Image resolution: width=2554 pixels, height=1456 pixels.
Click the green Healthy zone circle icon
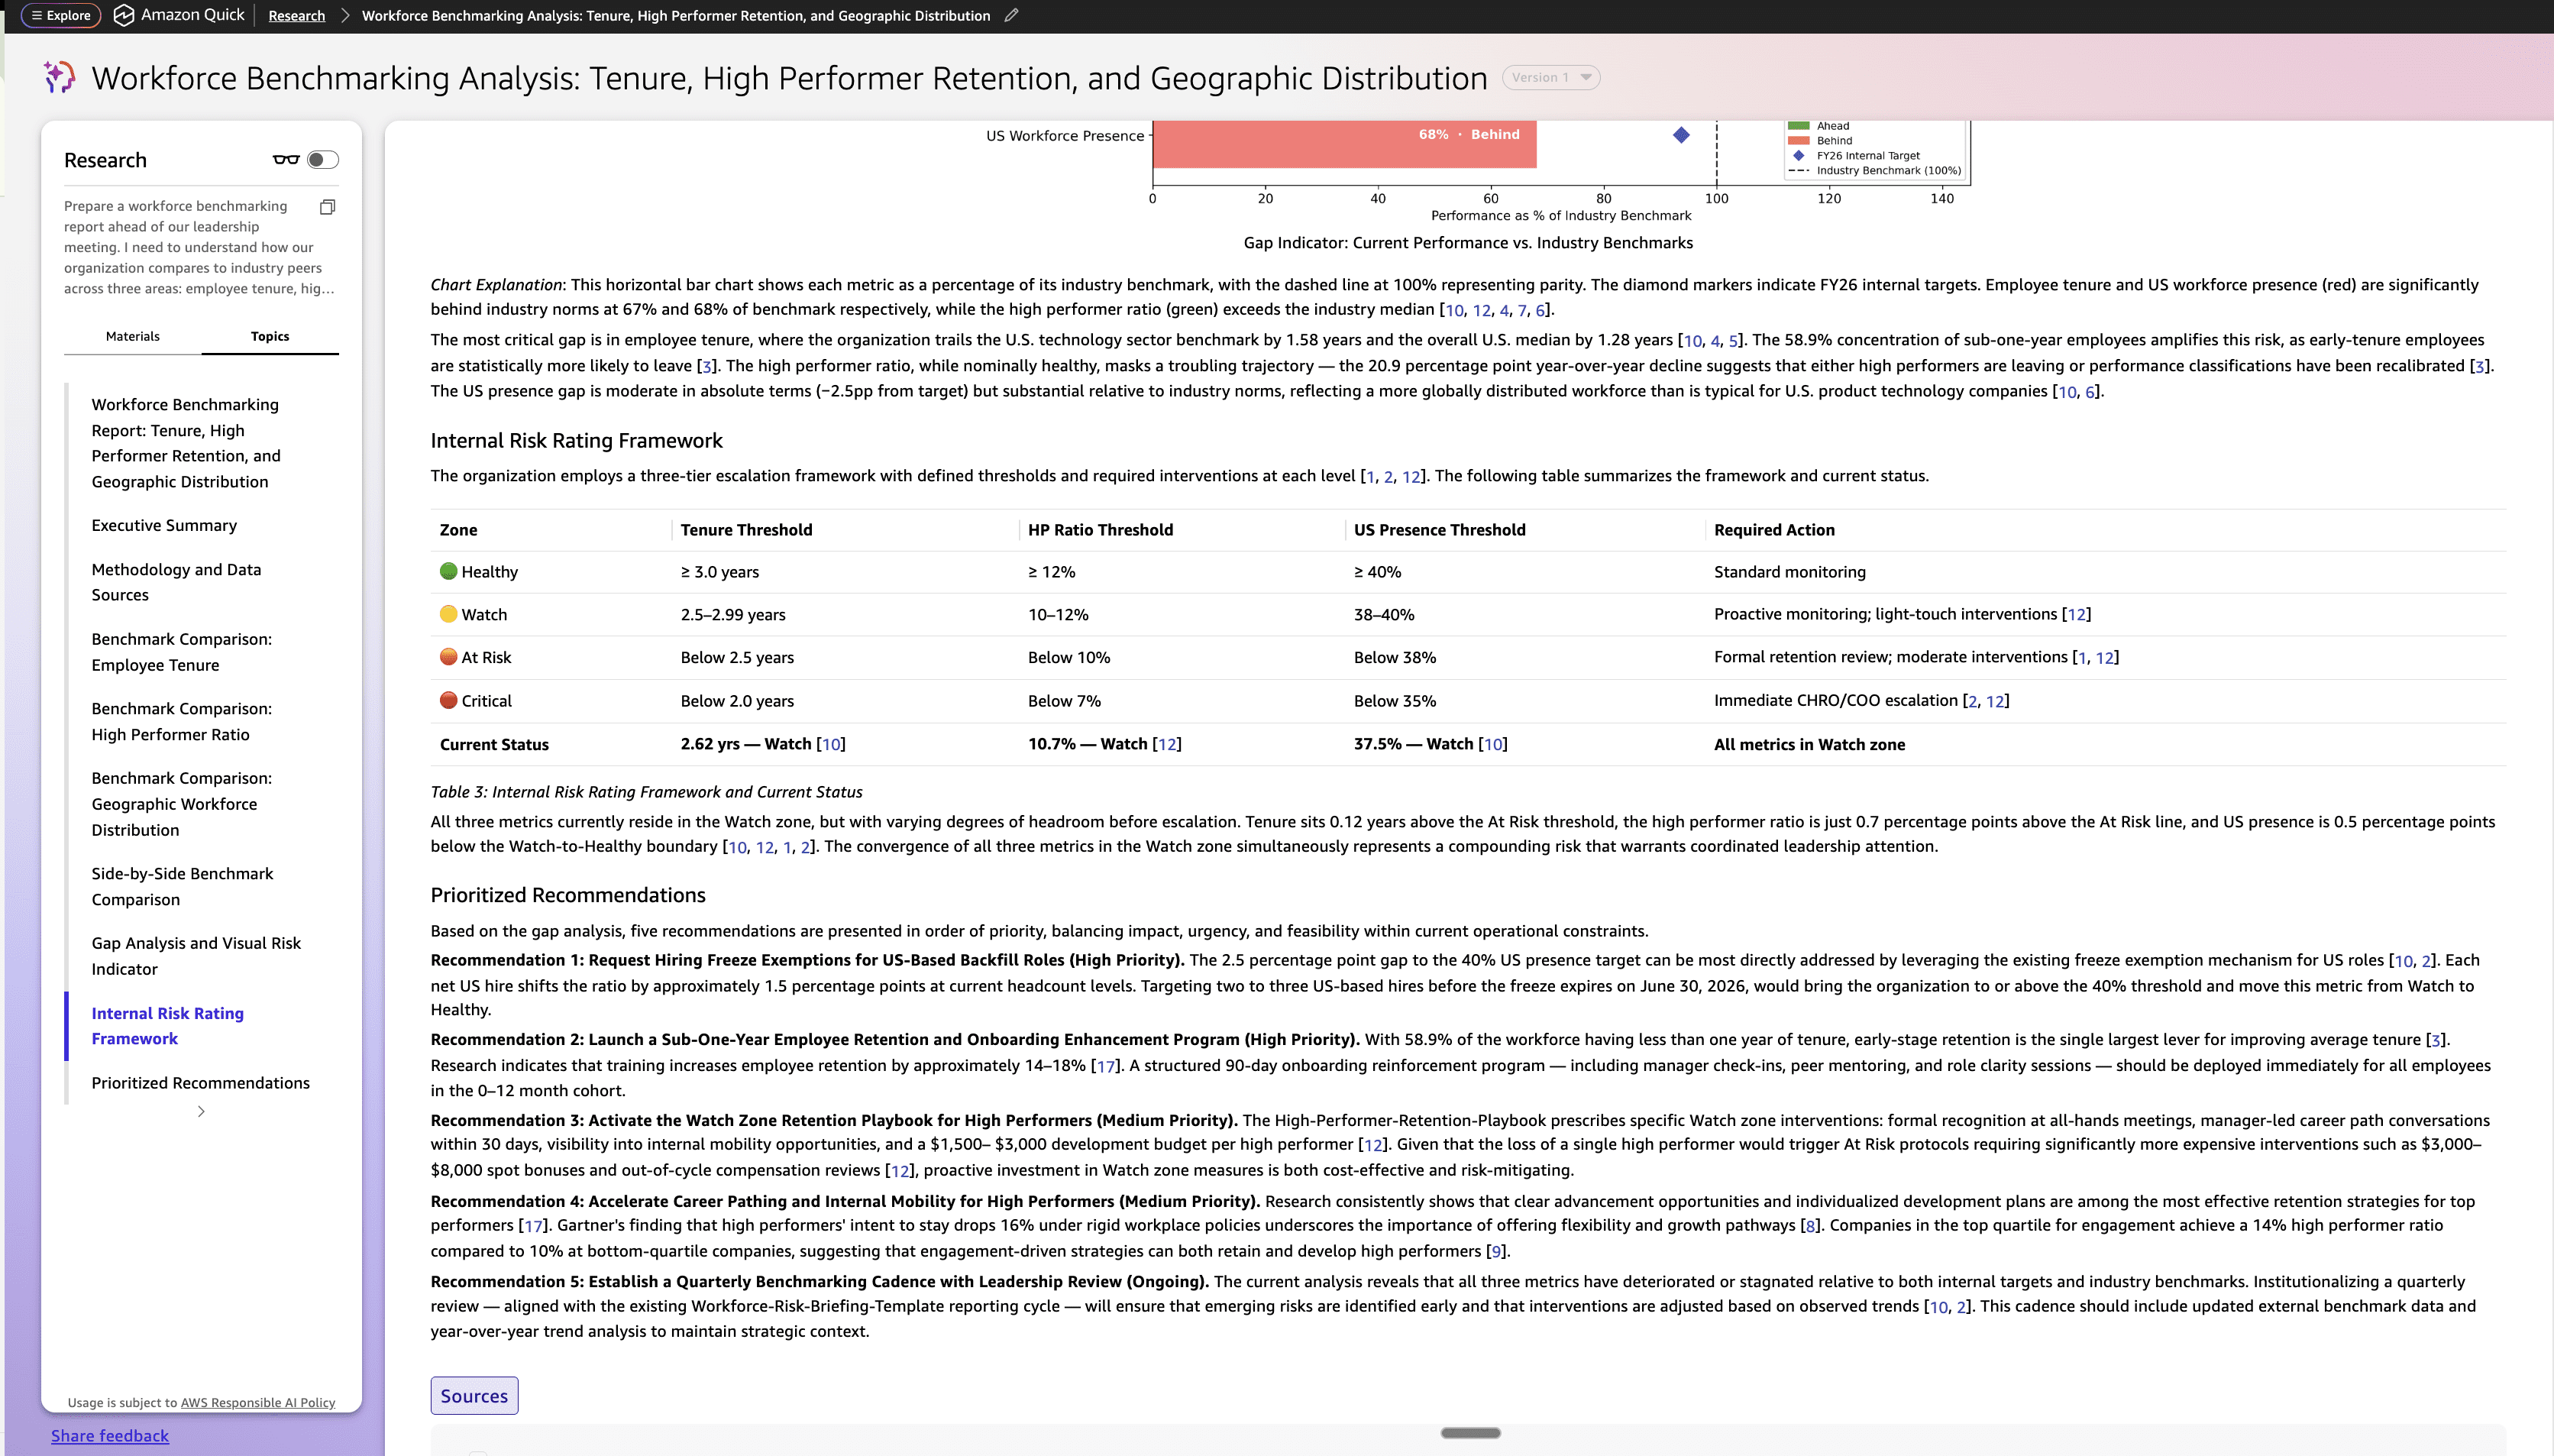pyautogui.click(x=449, y=571)
